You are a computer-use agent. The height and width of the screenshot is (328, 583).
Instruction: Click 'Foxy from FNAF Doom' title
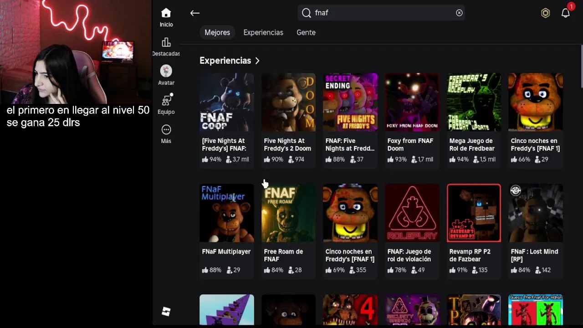click(410, 144)
